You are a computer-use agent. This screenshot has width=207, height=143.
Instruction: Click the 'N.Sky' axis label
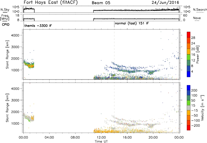click(5, 10)
